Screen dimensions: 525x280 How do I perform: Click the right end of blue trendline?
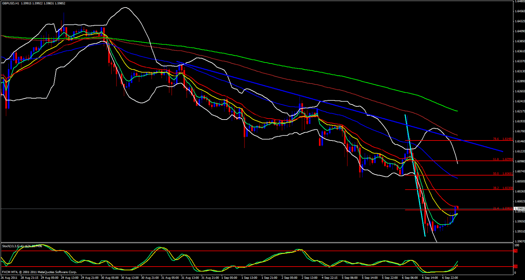pyautogui.click(x=502, y=151)
